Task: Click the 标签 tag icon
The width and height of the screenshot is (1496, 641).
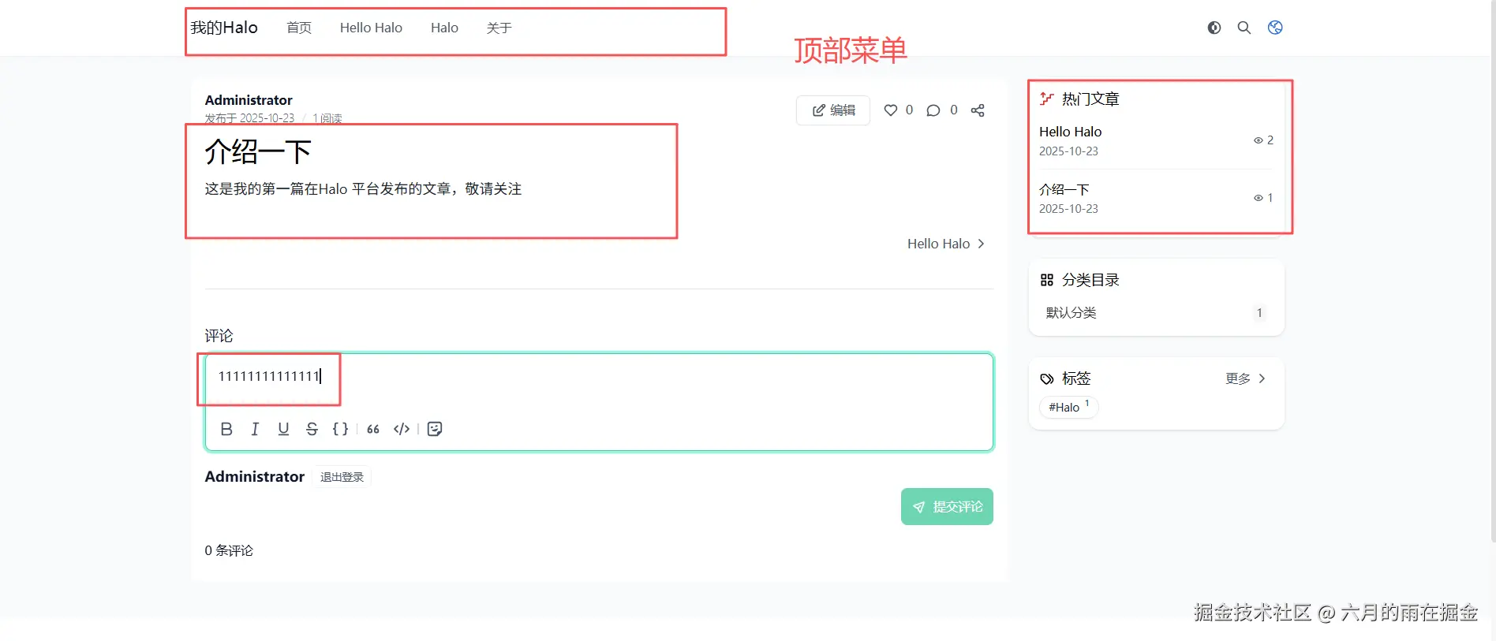Action: (x=1047, y=379)
